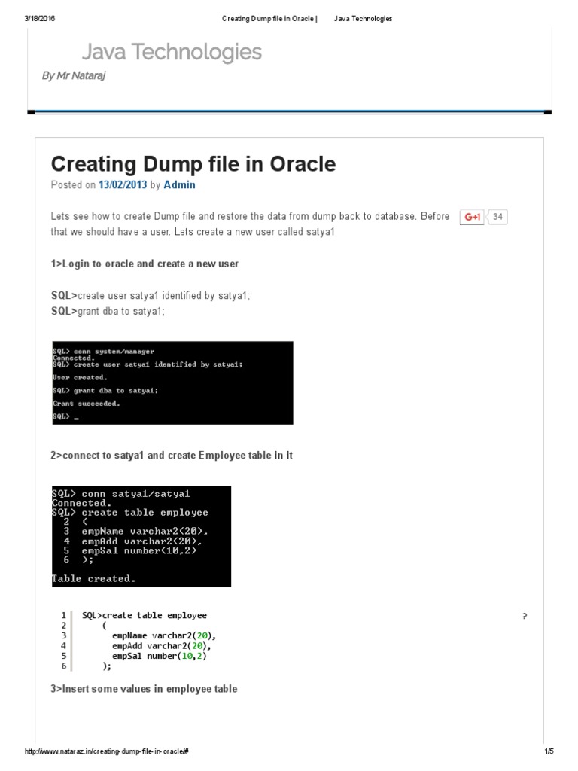Click the By Mr Nataraj tagline
578x771 pixels.
click(x=74, y=75)
